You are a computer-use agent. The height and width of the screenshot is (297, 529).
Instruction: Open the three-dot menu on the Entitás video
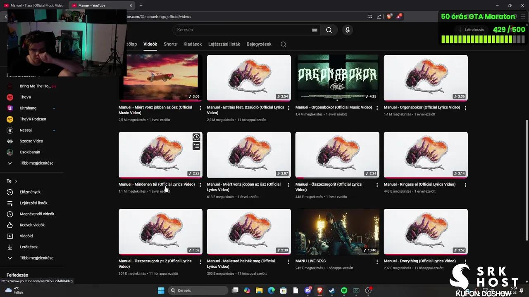(288, 108)
